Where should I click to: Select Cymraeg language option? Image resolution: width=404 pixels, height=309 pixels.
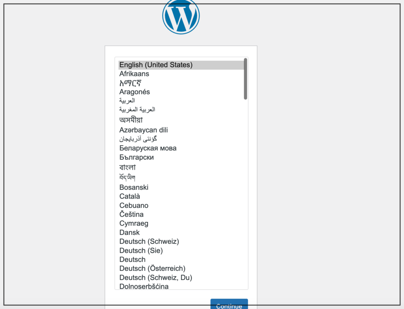tap(181, 223)
